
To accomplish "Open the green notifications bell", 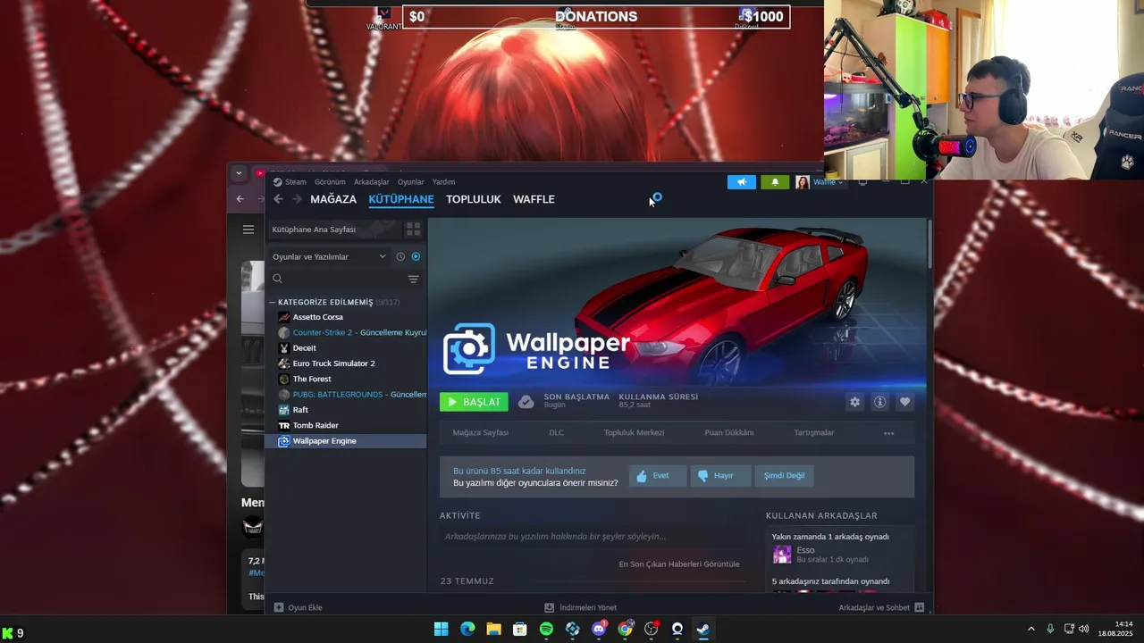I will 775,182.
